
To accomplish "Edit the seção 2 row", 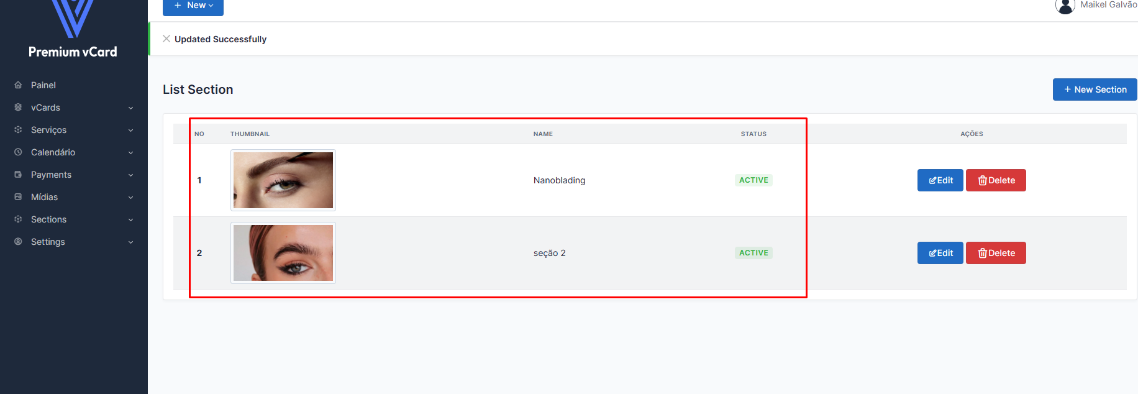I will [940, 253].
